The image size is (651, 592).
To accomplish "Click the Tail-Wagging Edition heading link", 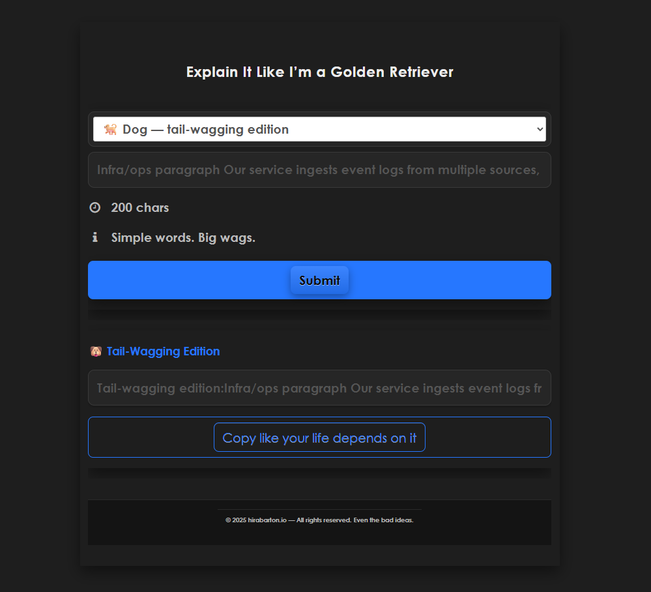I will 163,351.
